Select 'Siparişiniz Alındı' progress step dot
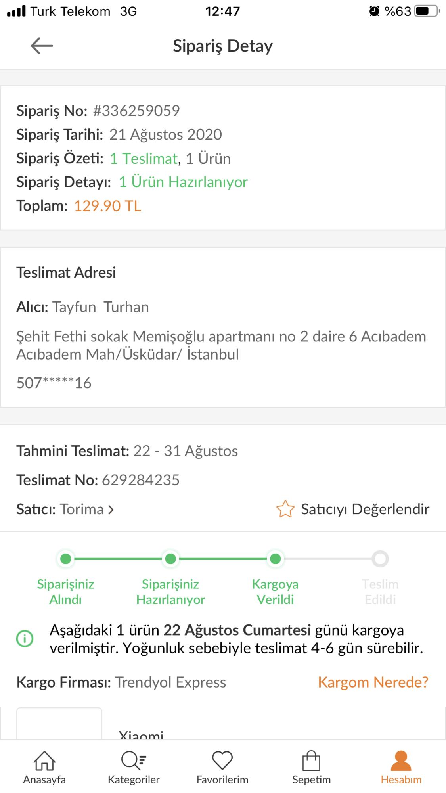The height and width of the screenshot is (793, 446). [66, 559]
